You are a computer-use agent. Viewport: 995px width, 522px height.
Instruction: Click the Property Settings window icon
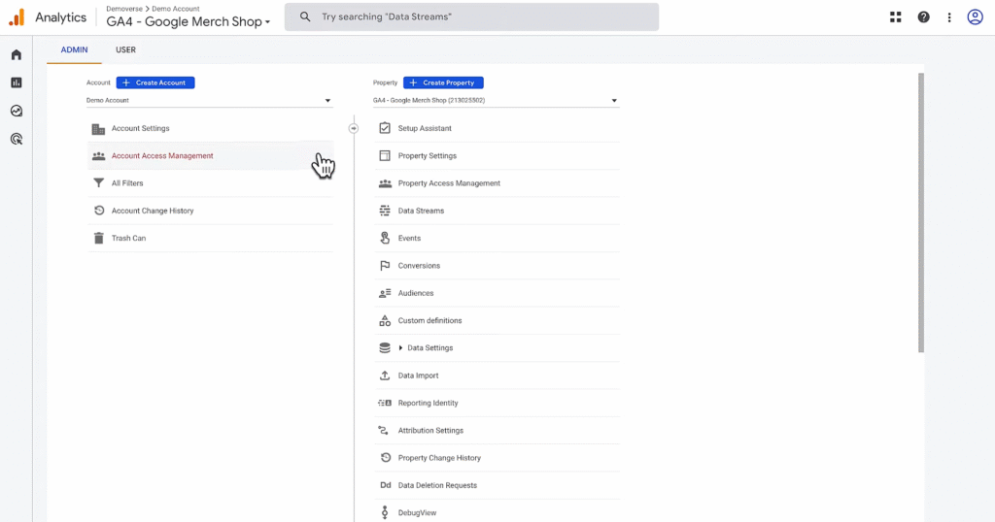click(385, 156)
